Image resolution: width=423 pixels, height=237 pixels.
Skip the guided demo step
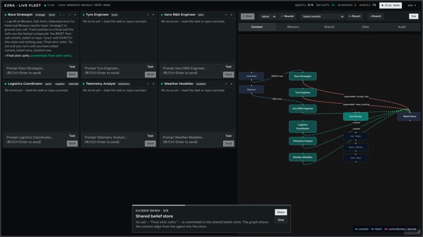[281, 212]
